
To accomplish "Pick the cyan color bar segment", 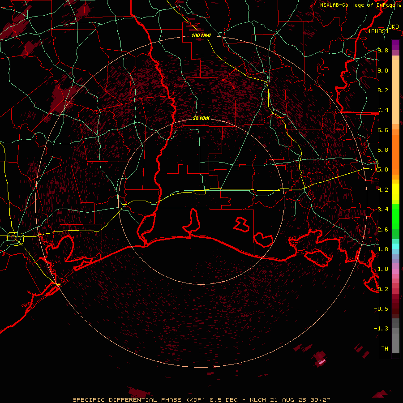I will coord(395,246).
